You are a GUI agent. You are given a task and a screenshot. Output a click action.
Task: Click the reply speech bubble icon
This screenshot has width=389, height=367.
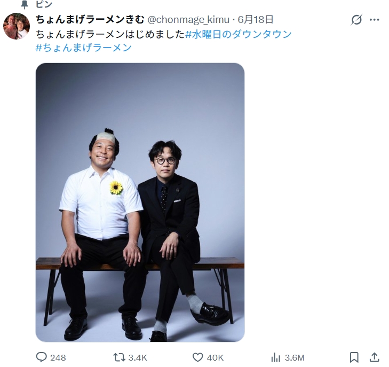[41, 357]
